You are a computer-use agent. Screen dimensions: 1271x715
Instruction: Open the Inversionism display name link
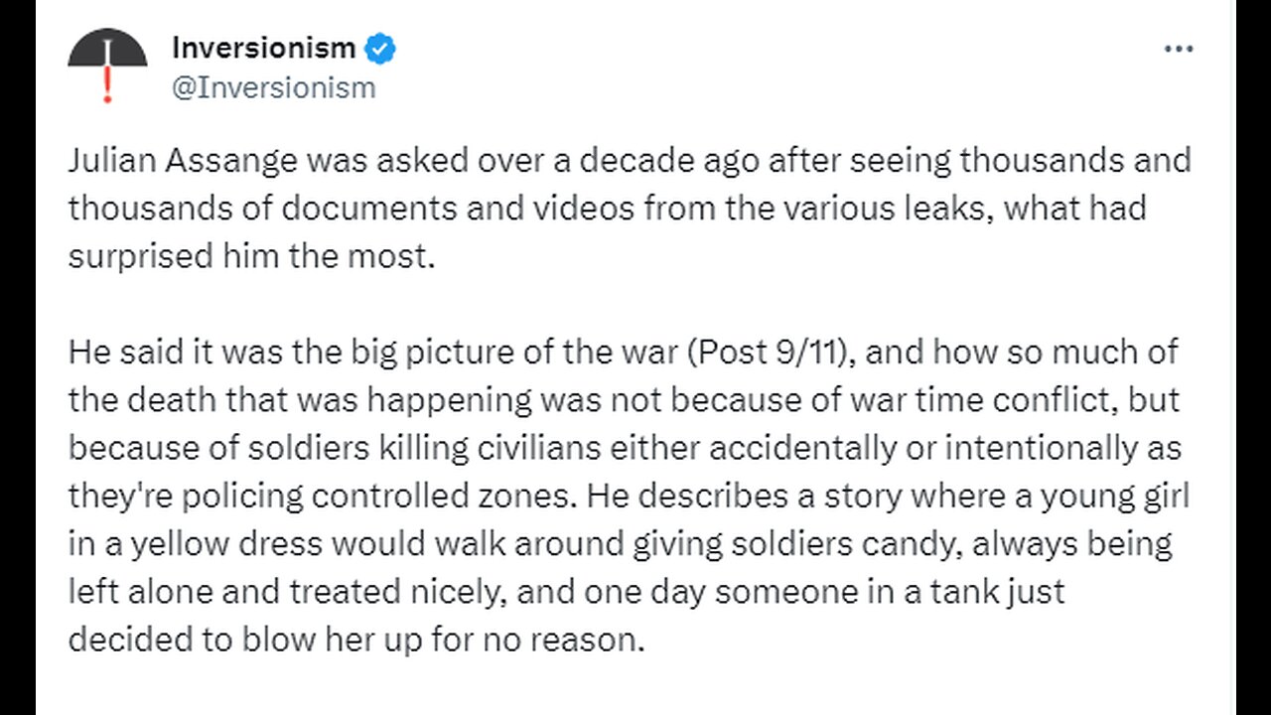[263, 47]
